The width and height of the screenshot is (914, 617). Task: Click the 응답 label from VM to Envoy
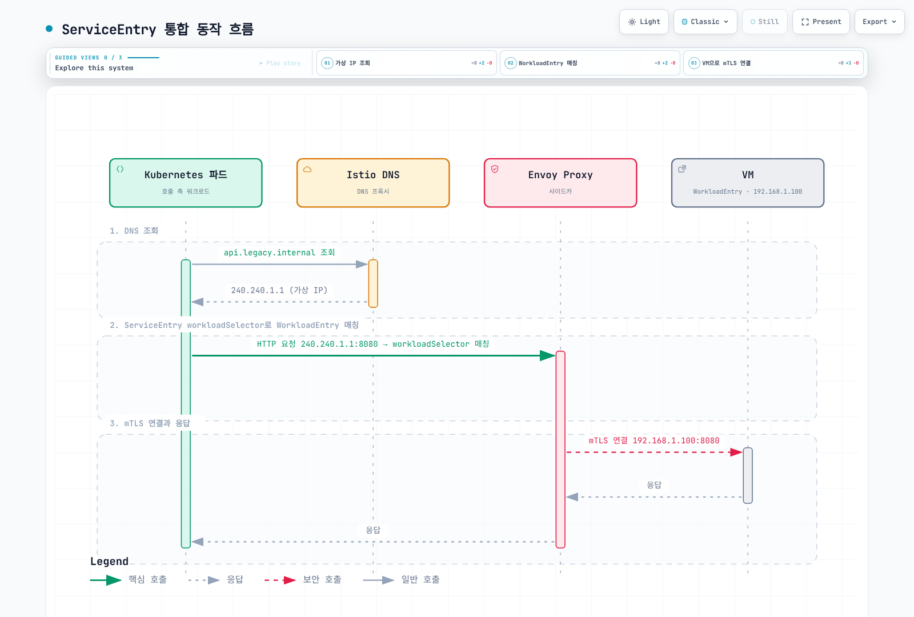654,485
